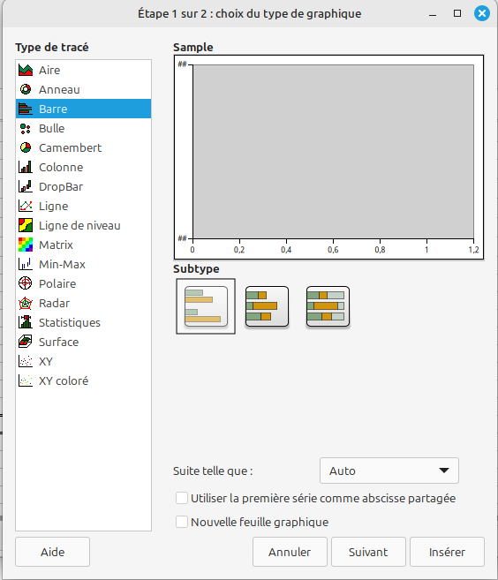Select the Surface chart icon
498x580 pixels.
click(x=26, y=342)
